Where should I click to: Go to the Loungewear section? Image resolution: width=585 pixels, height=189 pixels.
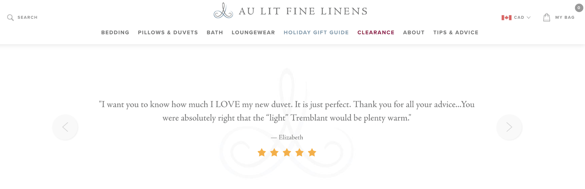click(253, 33)
